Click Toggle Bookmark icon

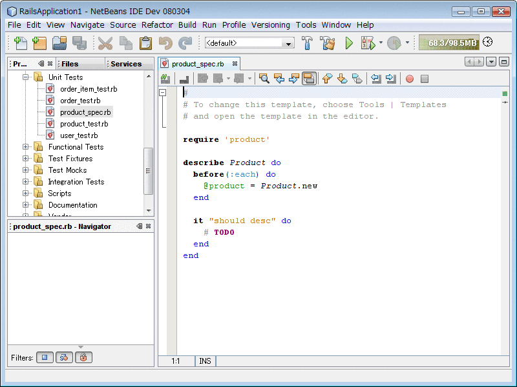[357, 79]
